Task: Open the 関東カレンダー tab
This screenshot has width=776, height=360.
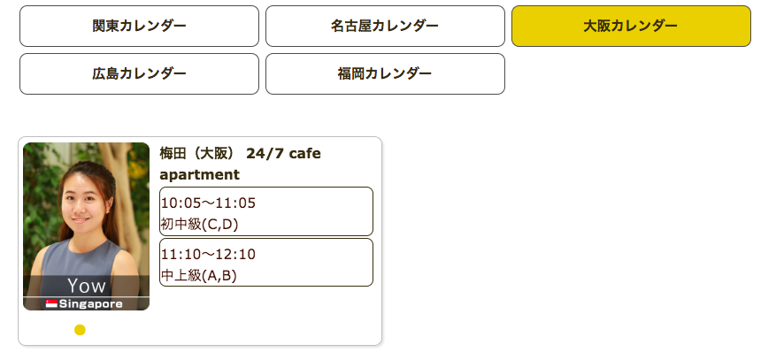Action: [139, 26]
